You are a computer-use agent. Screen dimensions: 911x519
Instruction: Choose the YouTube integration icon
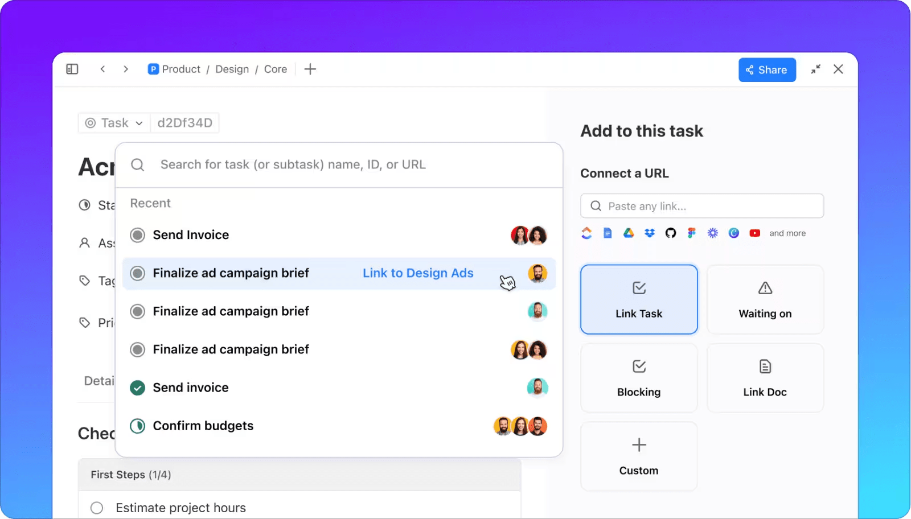[754, 233]
